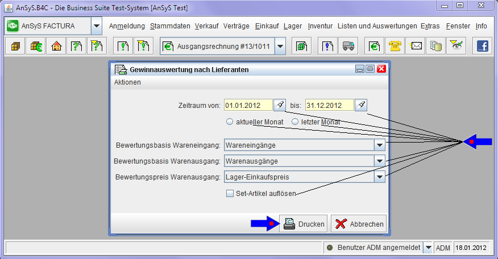This screenshot has width=498, height=259.
Task: Open the Aktionen menu in the dialog
Action: [127, 82]
